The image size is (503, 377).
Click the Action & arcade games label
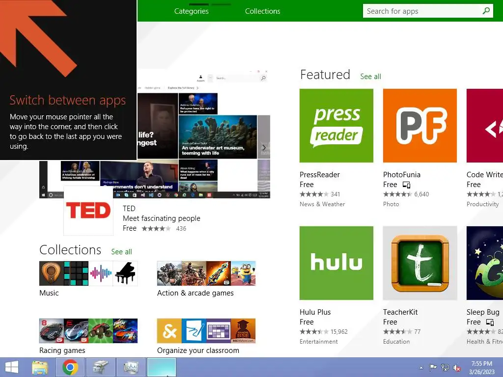[x=196, y=293]
